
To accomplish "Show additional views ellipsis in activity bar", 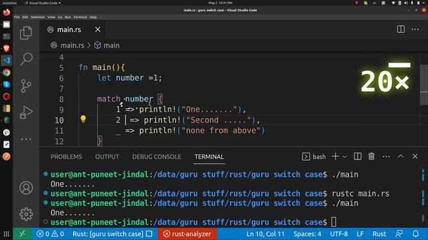I will click(26, 139).
